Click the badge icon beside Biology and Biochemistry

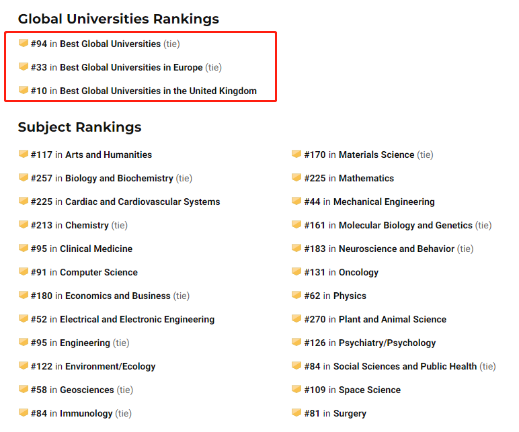[23, 177]
